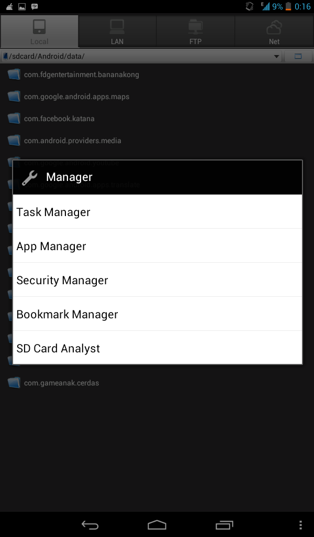Click the phone icon on the Local tab

[x=39, y=25]
